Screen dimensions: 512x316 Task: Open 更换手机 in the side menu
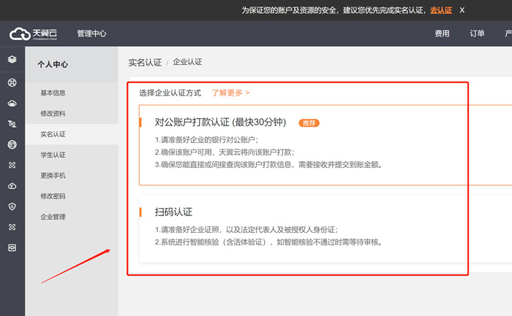[x=53, y=175]
